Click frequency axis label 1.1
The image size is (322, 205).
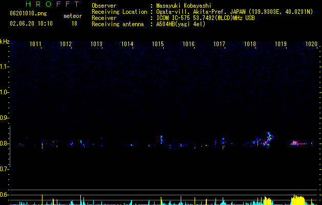pos(4,67)
